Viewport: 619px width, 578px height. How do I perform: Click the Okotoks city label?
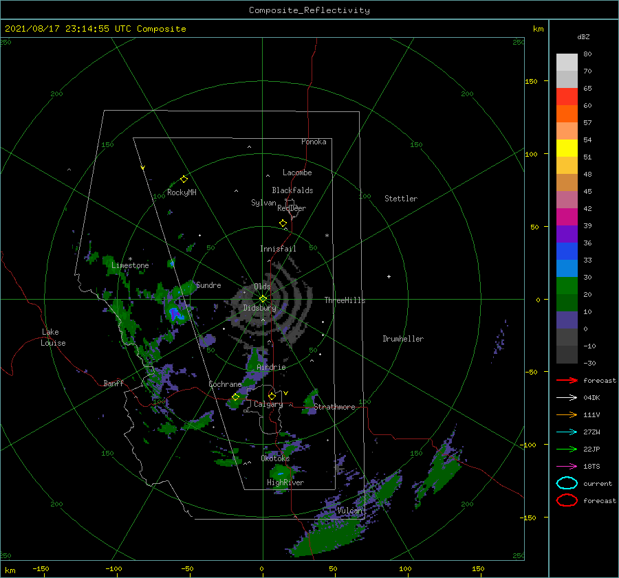pyautogui.click(x=275, y=458)
